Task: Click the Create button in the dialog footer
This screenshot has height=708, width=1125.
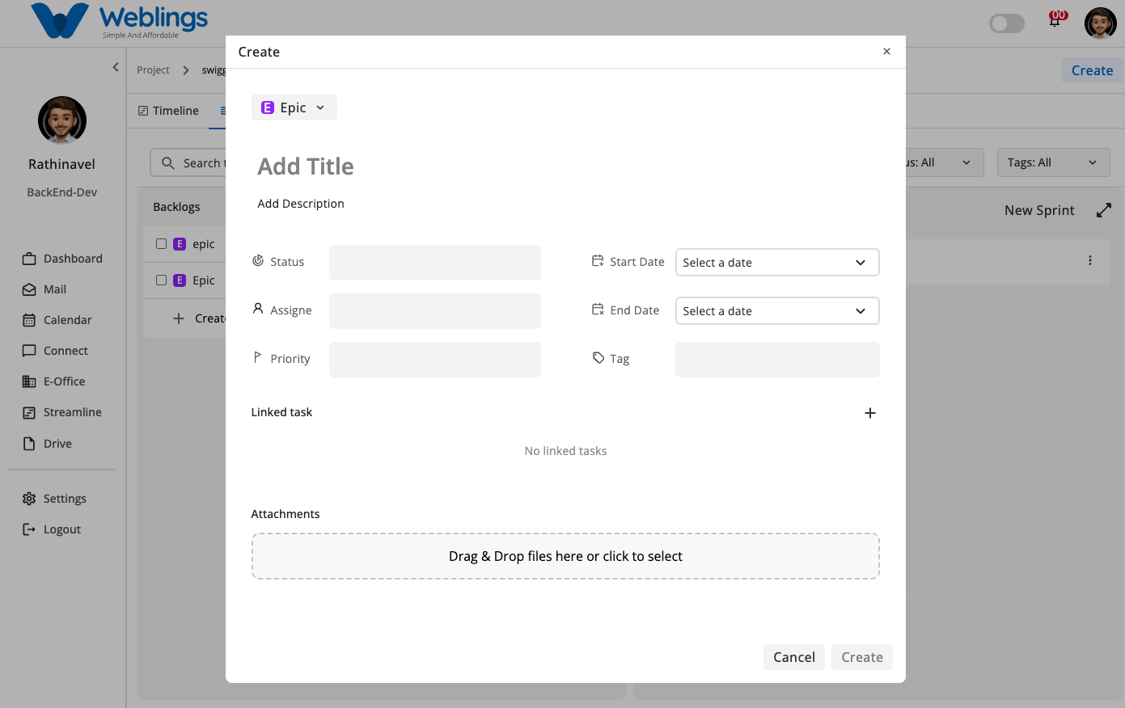Action: pos(862,657)
